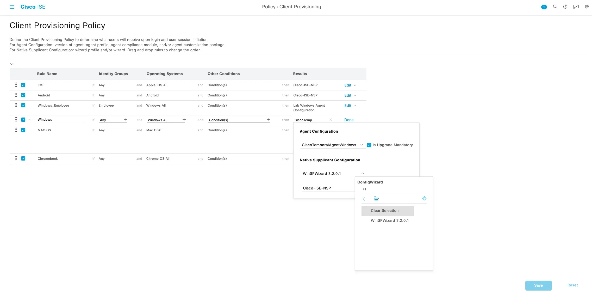Uncheck Is Upgrade Mandatory
This screenshot has height=295, width=592.
369,145
